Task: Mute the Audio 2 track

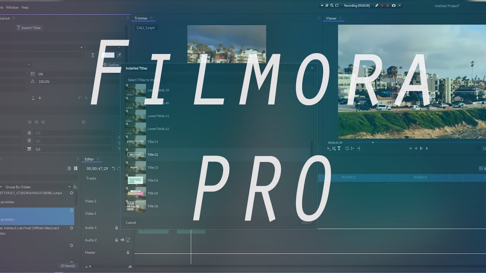Action: (x=122, y=240)
